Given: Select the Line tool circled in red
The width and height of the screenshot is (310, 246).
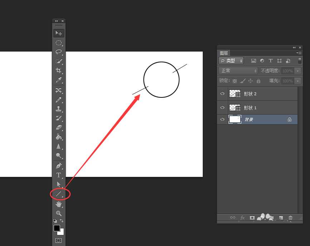Looking at the screenshot, I should 59,194.
